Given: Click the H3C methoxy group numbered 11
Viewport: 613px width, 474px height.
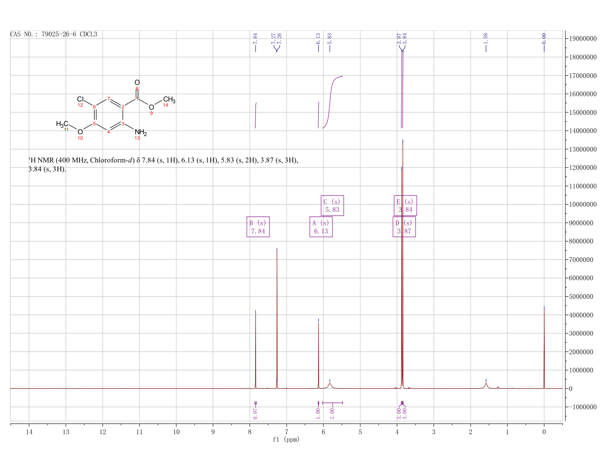Looking at the screenshot, I should pos(62,124).
